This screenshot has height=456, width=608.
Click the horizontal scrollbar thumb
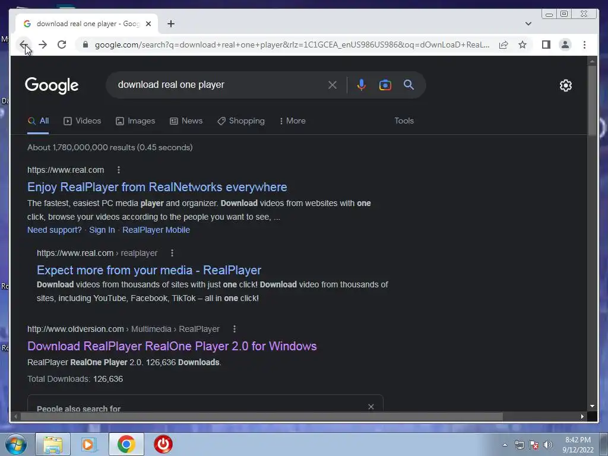click(x=262, y=416)
